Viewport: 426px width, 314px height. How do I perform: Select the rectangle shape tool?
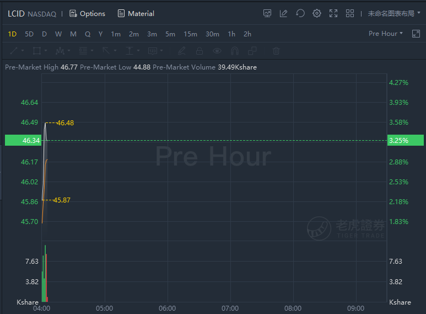37,51
